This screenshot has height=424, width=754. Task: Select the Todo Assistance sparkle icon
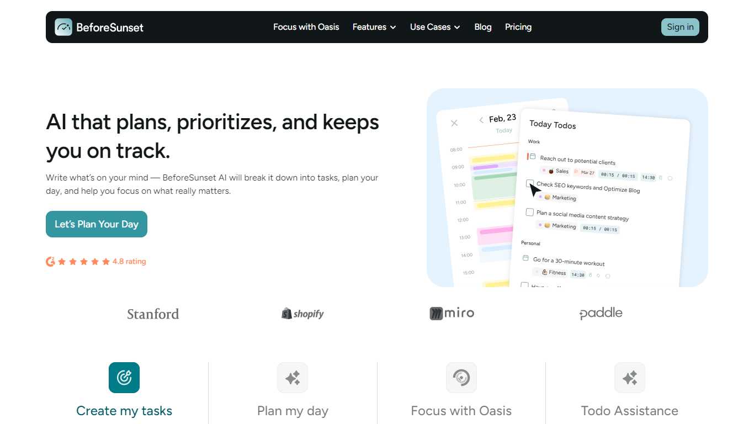pos(630,378)
